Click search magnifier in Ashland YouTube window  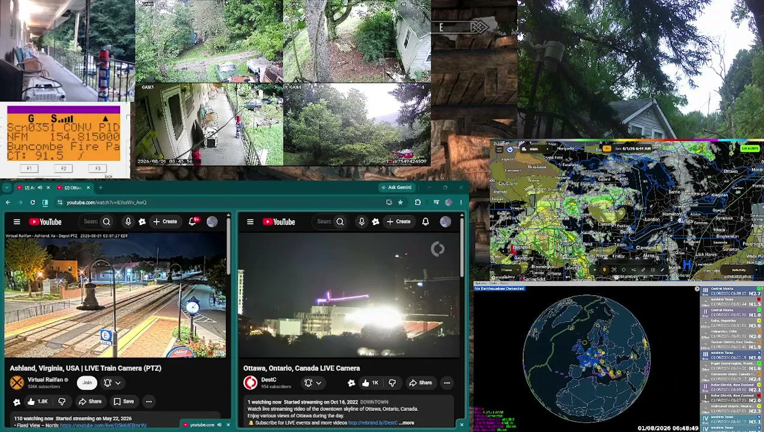[x=106, y=222]
